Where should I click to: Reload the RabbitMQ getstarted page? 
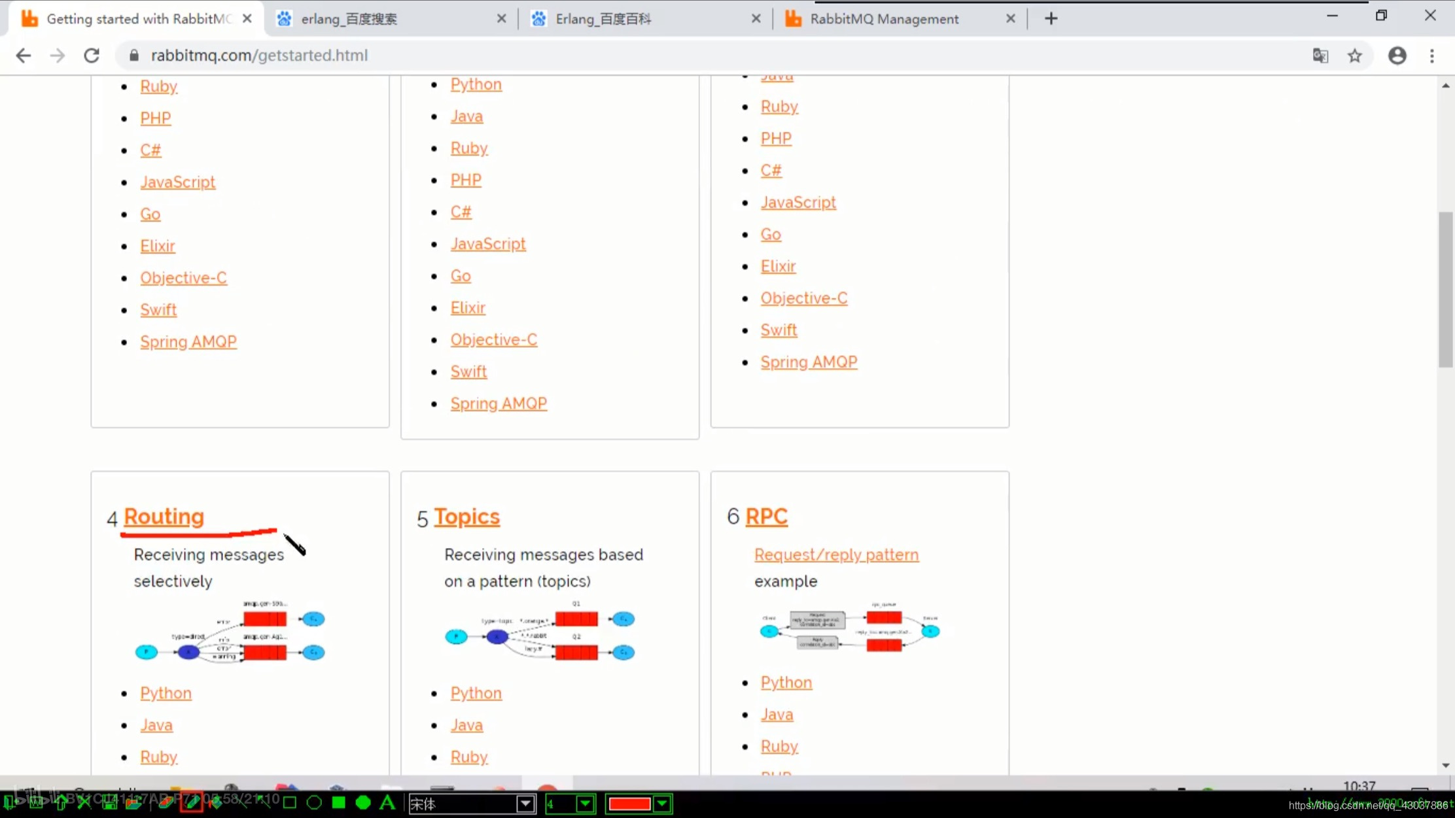92,56
